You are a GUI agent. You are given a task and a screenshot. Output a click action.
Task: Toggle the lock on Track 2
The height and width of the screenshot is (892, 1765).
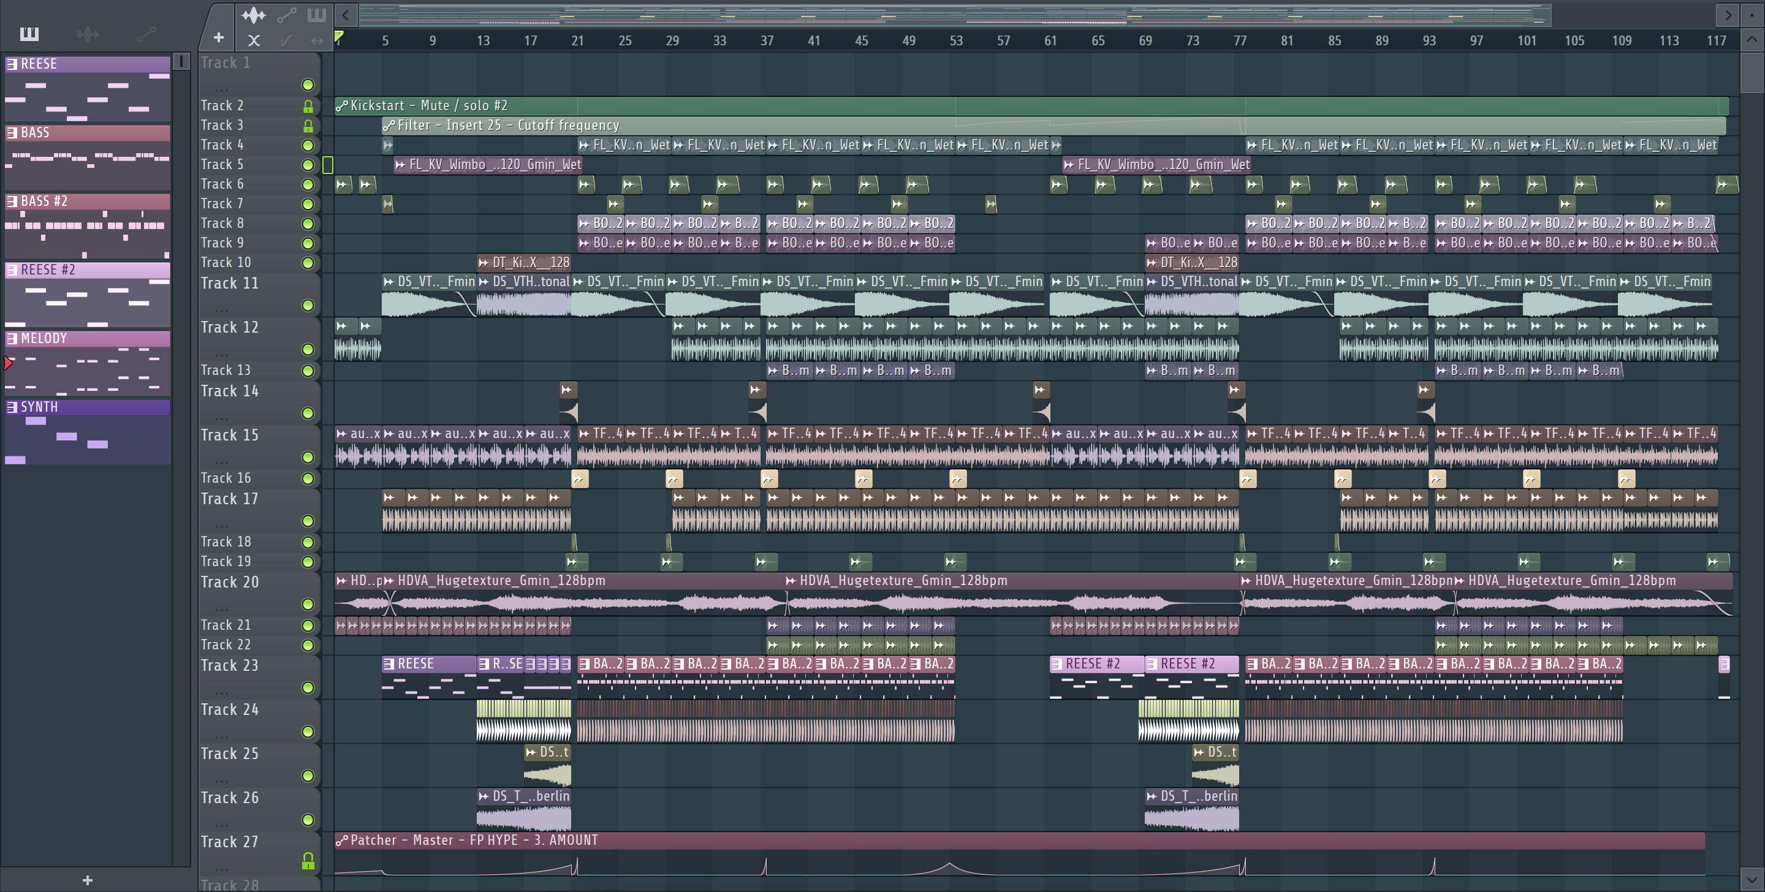(x=308, y=106)
